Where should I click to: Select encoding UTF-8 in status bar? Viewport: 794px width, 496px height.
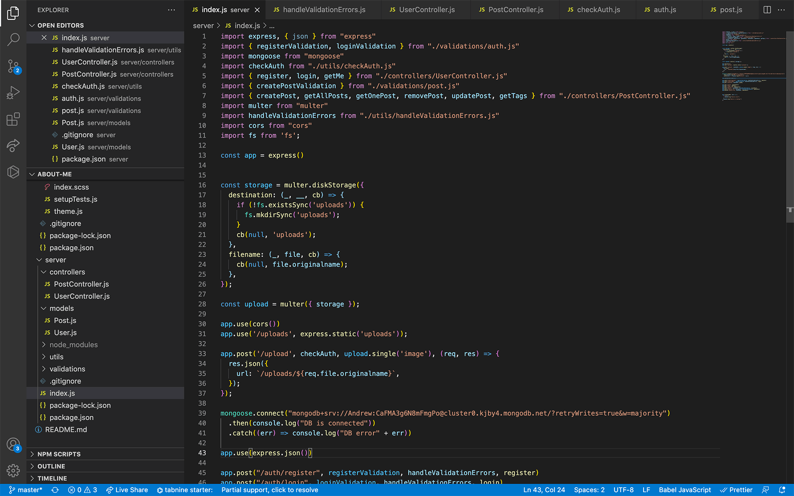(623, 490)
